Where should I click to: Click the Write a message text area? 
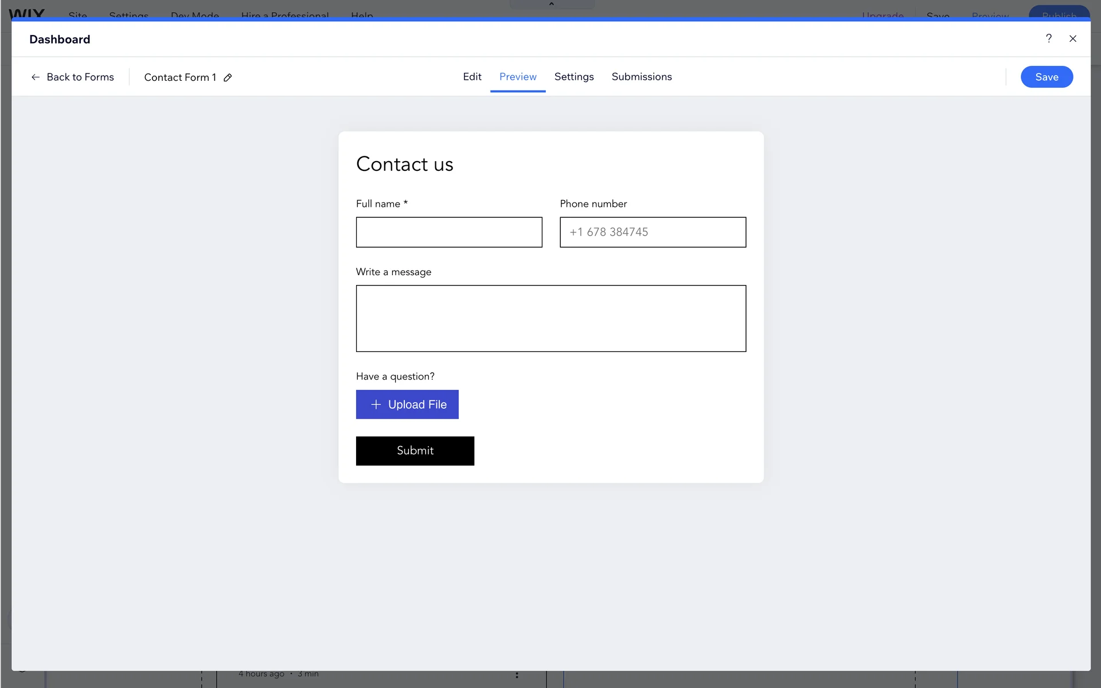pos(550,318)
